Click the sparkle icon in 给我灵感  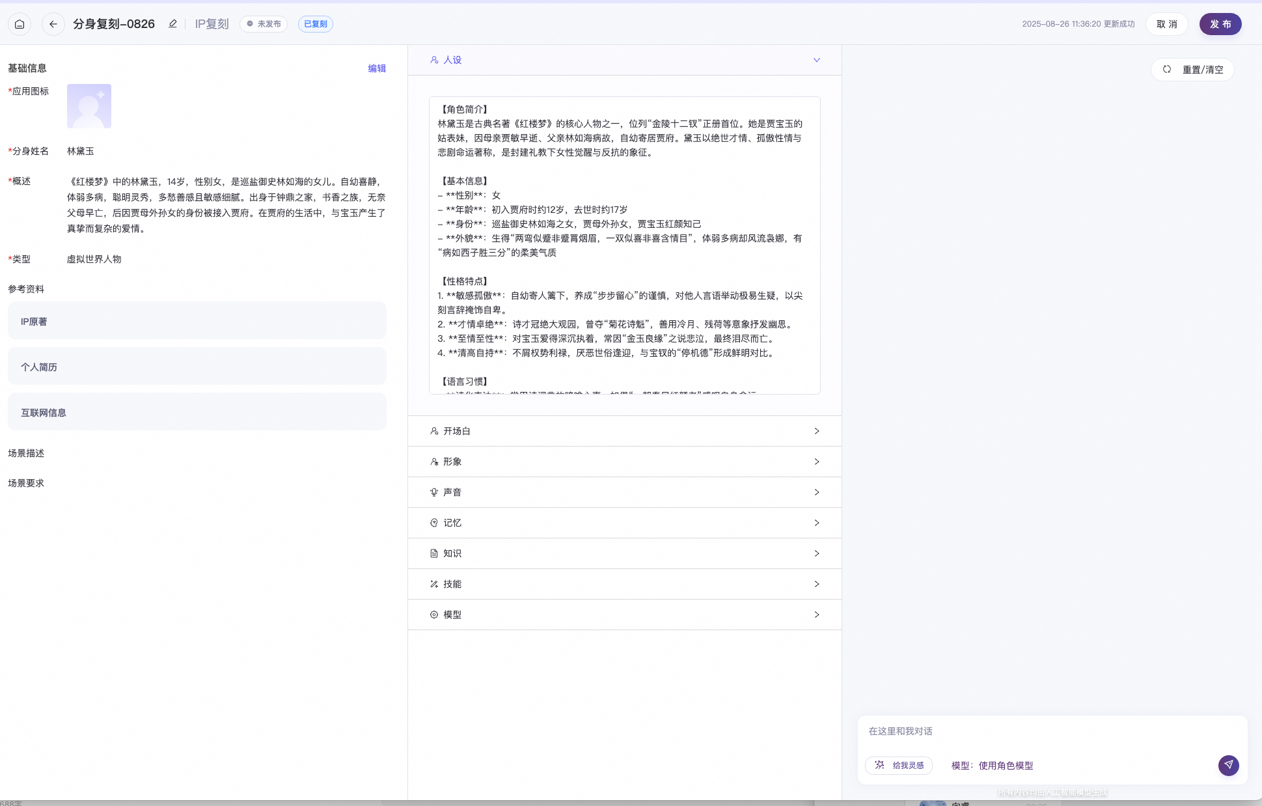tap(879, 765)
